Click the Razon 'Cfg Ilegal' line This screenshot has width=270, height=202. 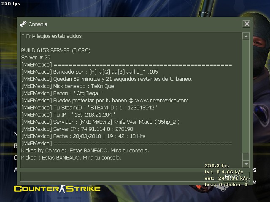click(62, 93)
